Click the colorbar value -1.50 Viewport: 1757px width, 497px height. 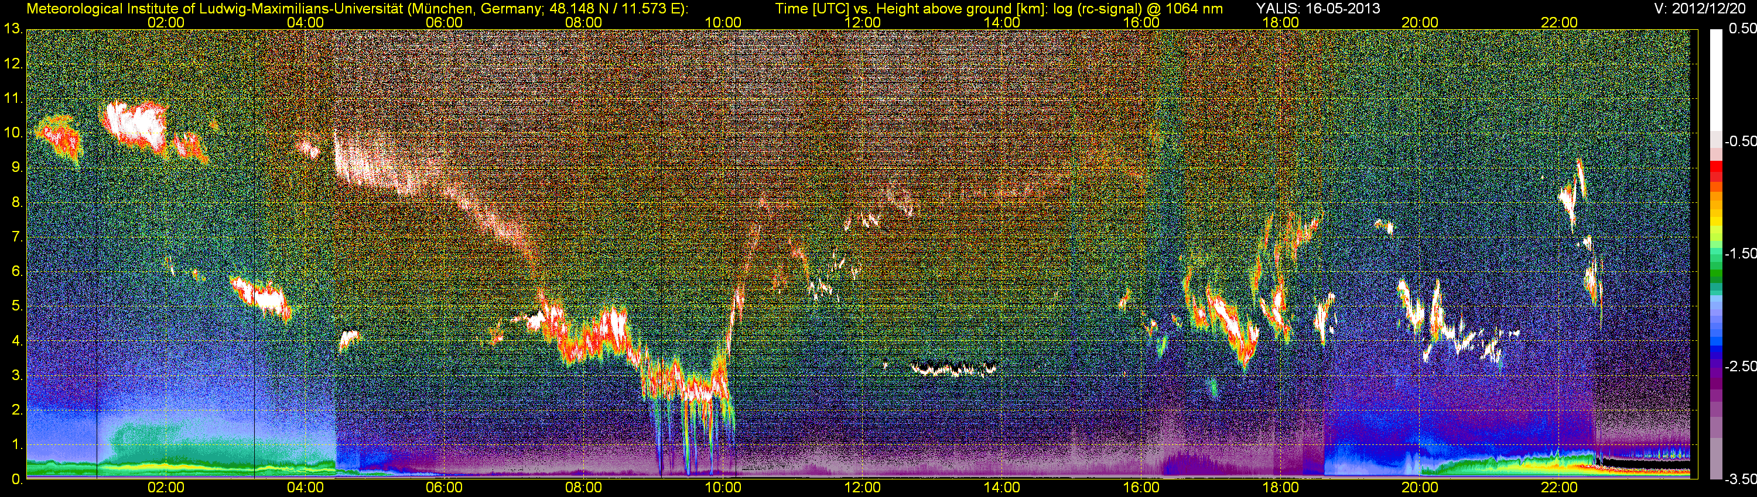coord(1740,253)
